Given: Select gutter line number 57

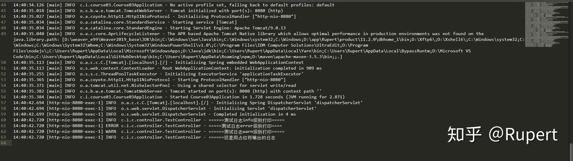Looking at the screenshot, I should (3, 103).
